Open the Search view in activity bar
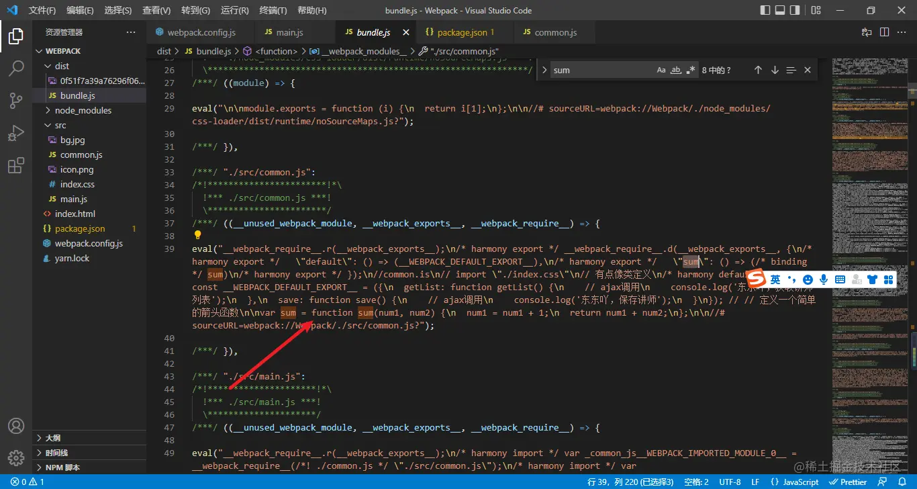 [x=16, y=69]
